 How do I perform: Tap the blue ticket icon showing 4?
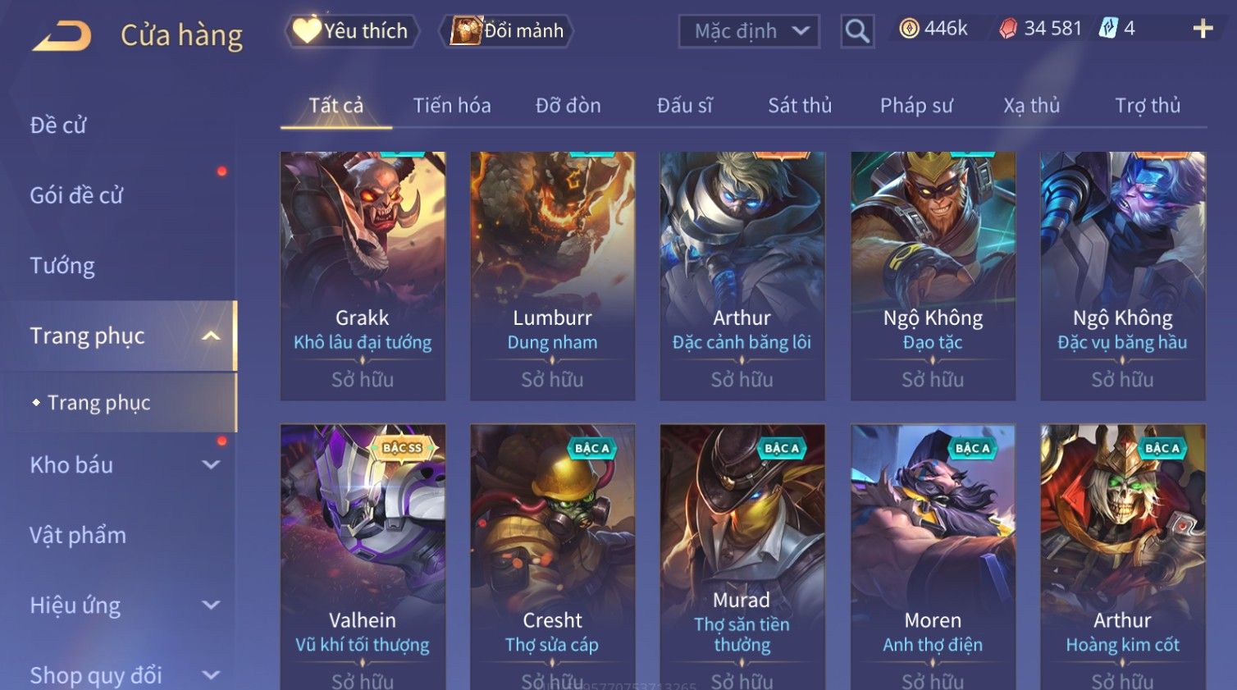1108,29
